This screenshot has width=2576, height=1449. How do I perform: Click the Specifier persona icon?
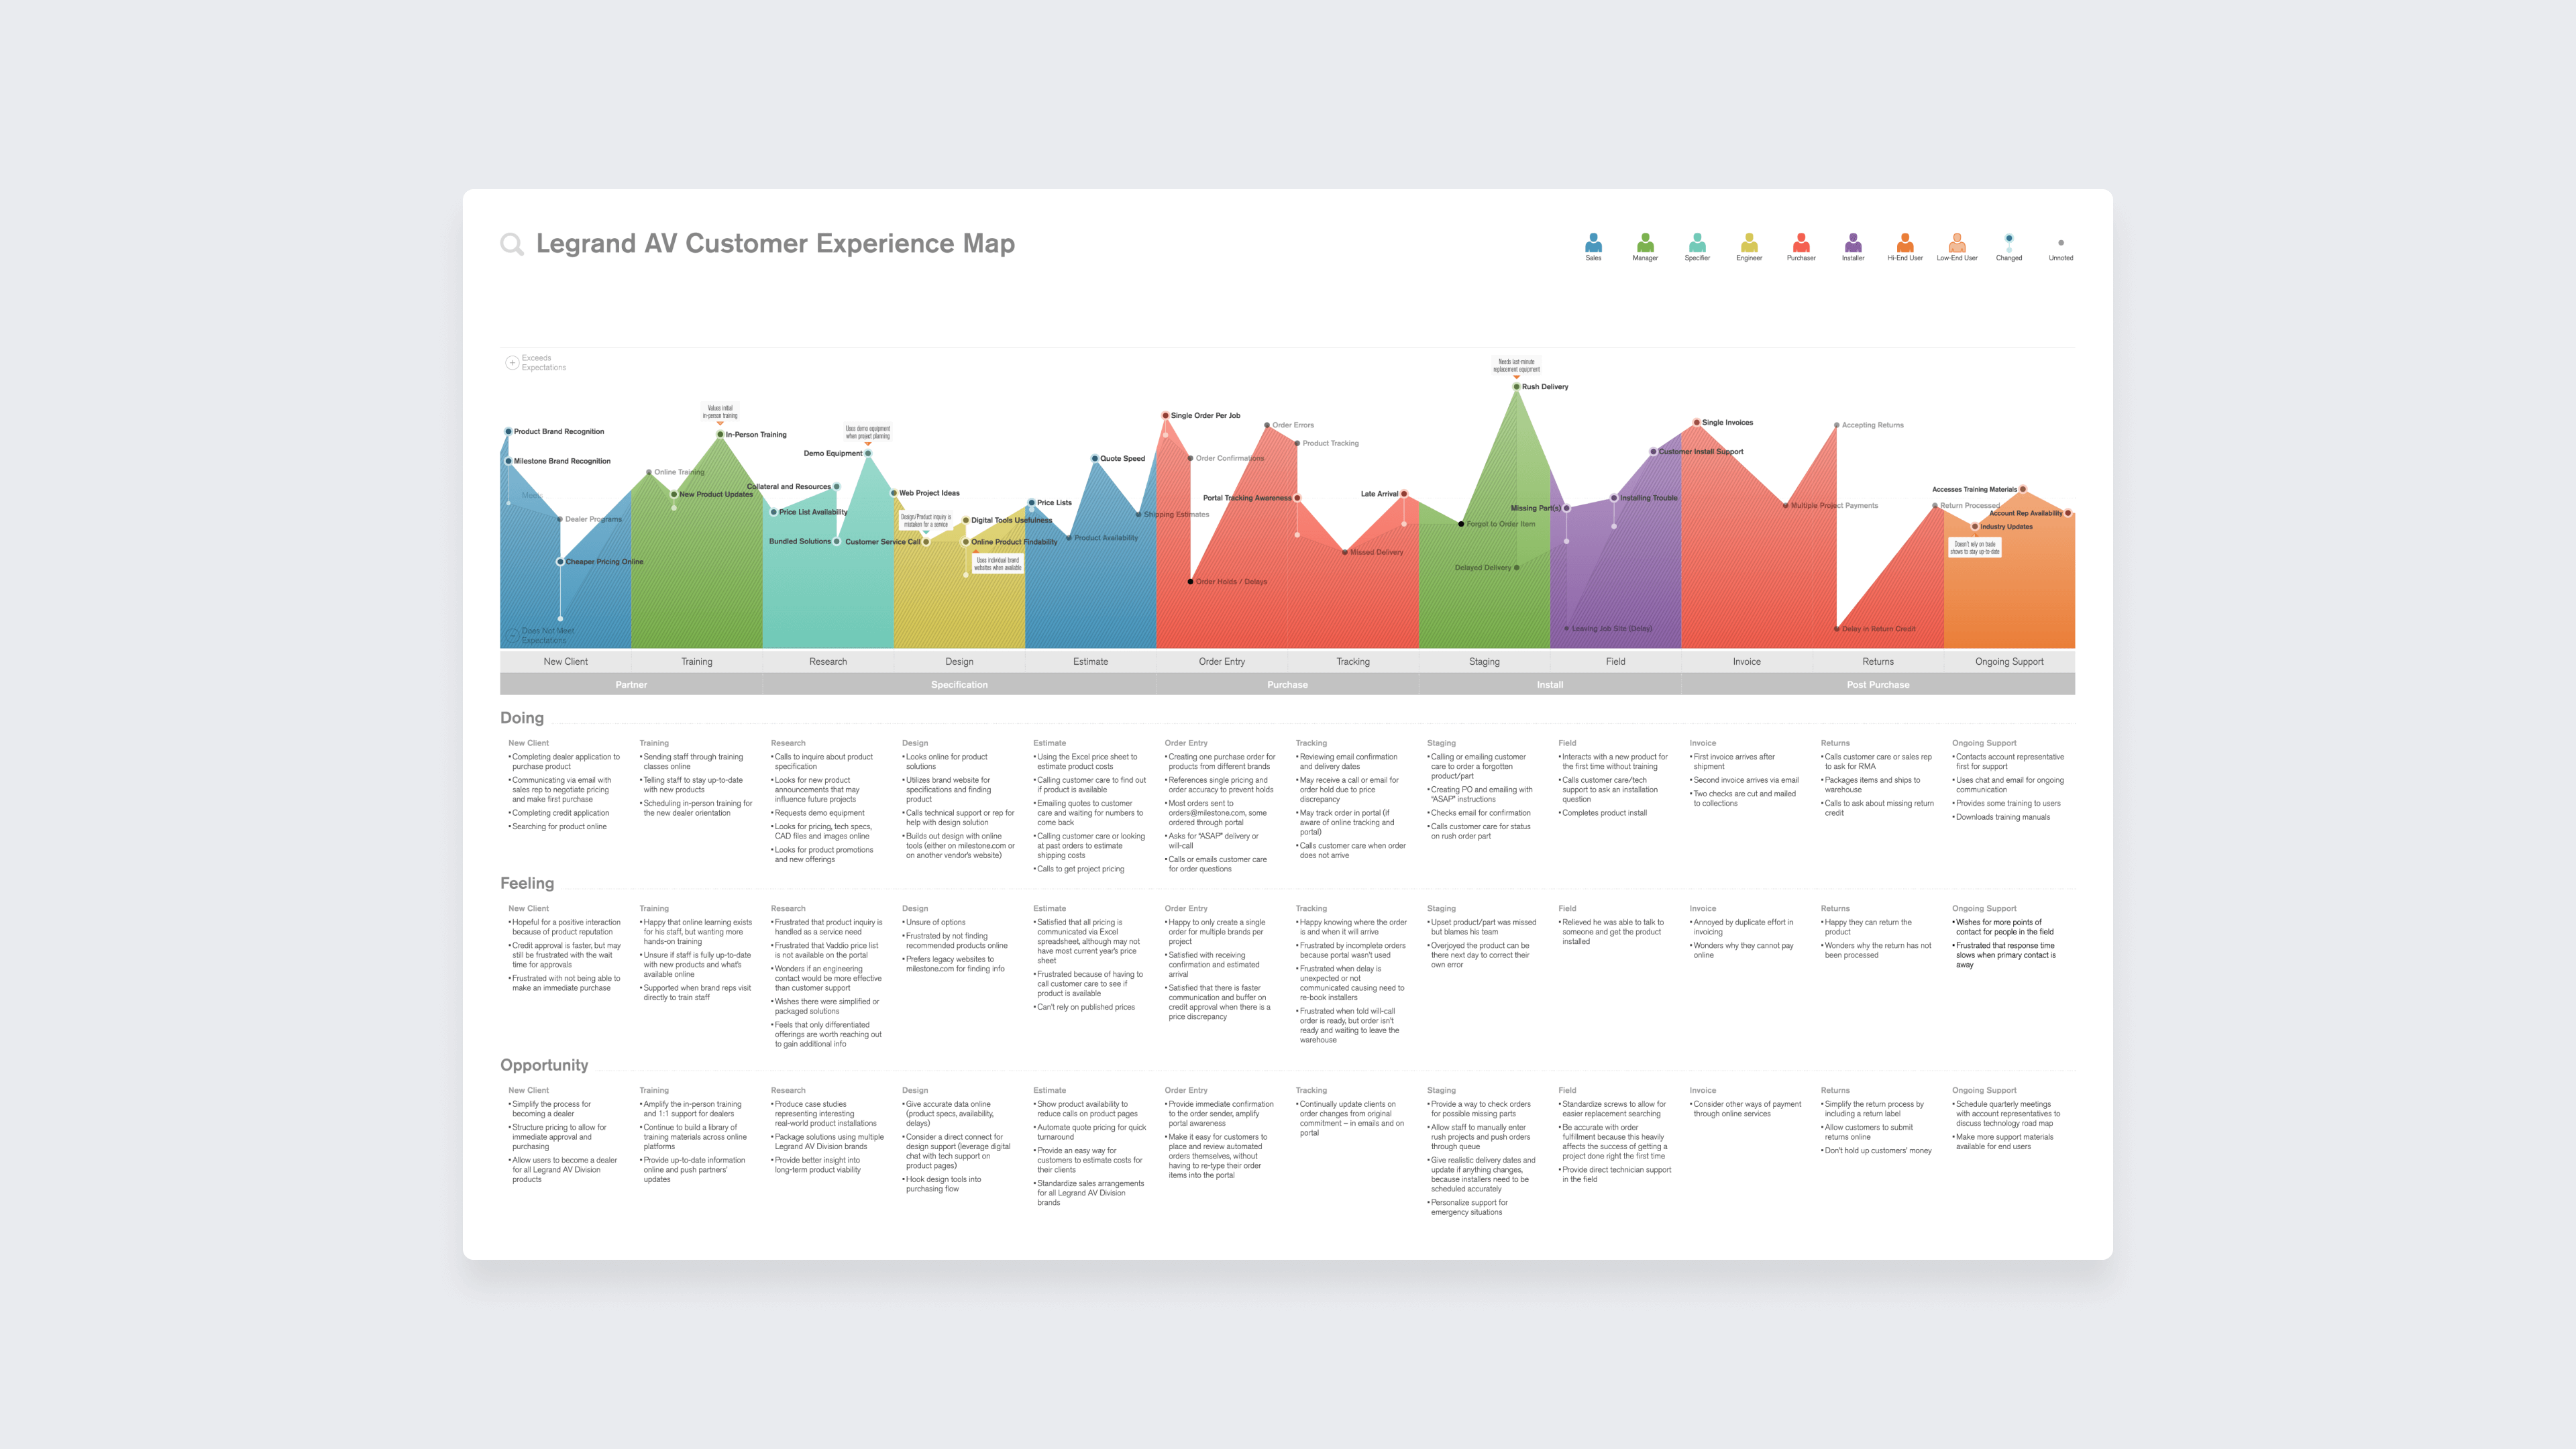click(1690, 241)
